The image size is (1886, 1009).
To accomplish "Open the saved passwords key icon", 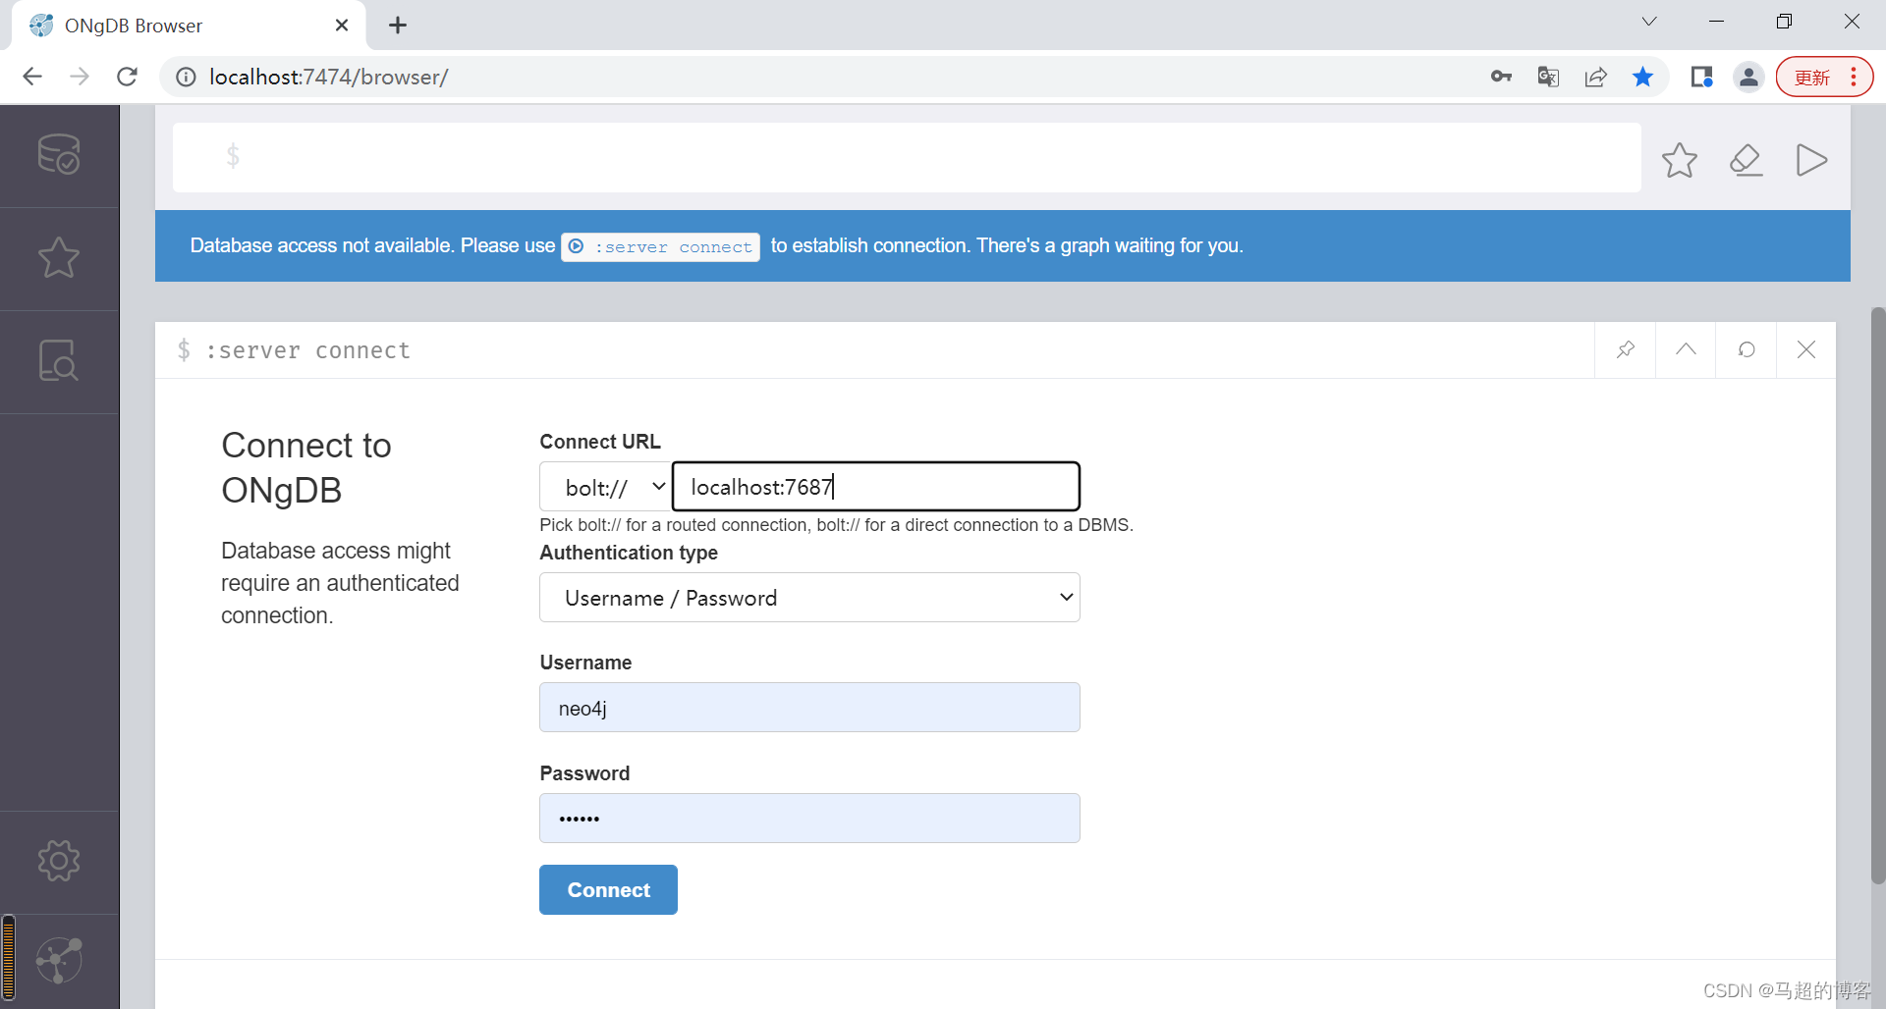I will [1501, 77].
